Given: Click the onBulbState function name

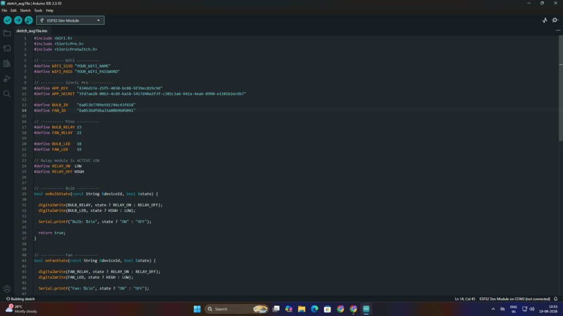Looking at the screenshot, I should coord(57,194).
